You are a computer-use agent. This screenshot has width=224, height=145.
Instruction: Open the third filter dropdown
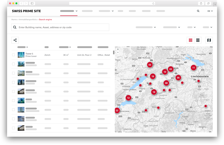point(191,27)
